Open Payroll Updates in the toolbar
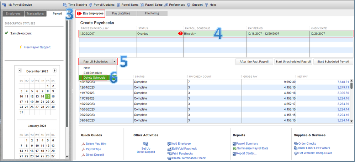Viewport: 355px width, 162px height. 102,5
